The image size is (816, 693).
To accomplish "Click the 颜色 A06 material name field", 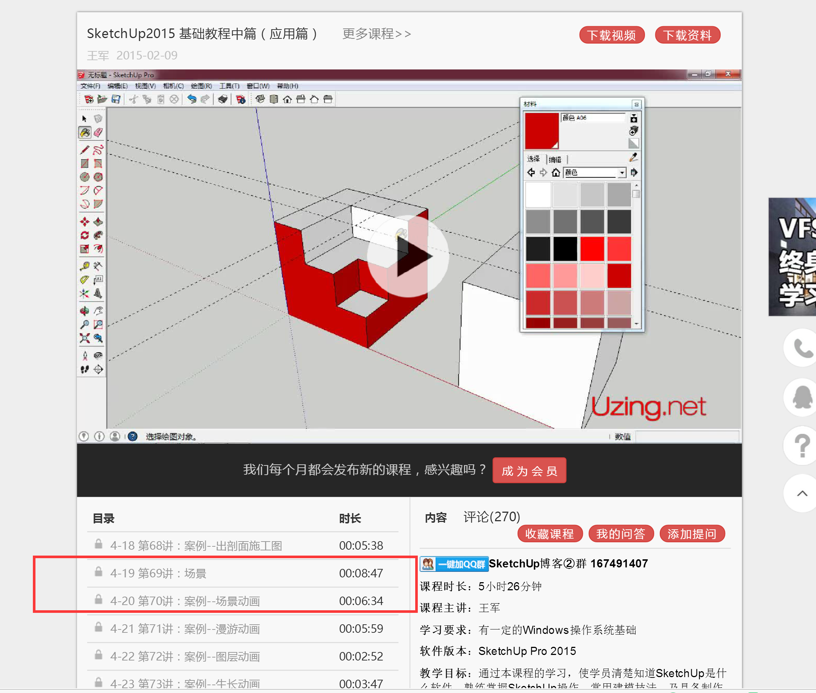I will pyautogui.click(x=593, y=117).
